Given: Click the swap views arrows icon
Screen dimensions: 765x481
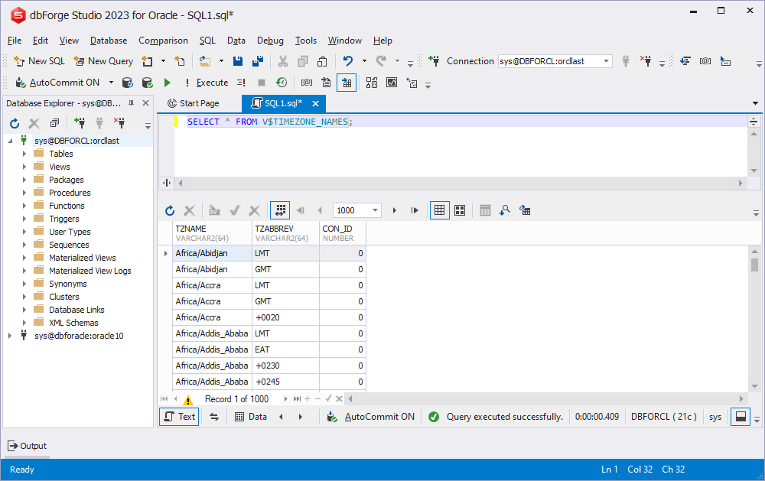Looking at the screenshot, I should [214, 417].
